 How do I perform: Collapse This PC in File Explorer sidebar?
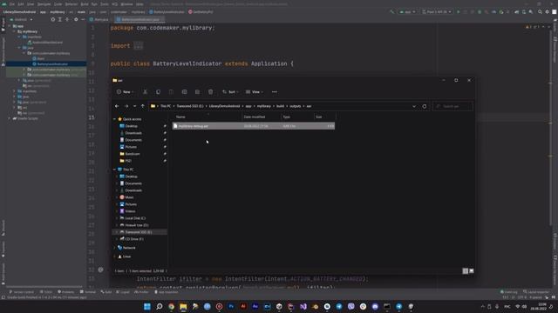tap(114, 170)
